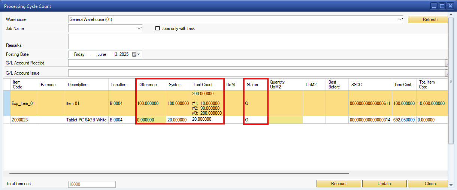This screenshot has height=190, width=457.
Task: Select the row marker for Exp_Item_01
Action: point(7,103)
